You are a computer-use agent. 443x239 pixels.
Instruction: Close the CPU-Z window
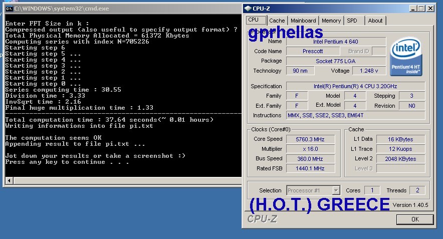pyautogui.click(x=430, y=9)
